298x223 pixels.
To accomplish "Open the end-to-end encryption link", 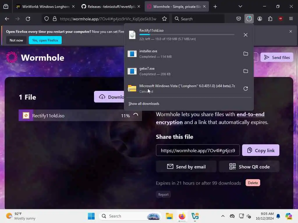I will click(x=210, y=118).
